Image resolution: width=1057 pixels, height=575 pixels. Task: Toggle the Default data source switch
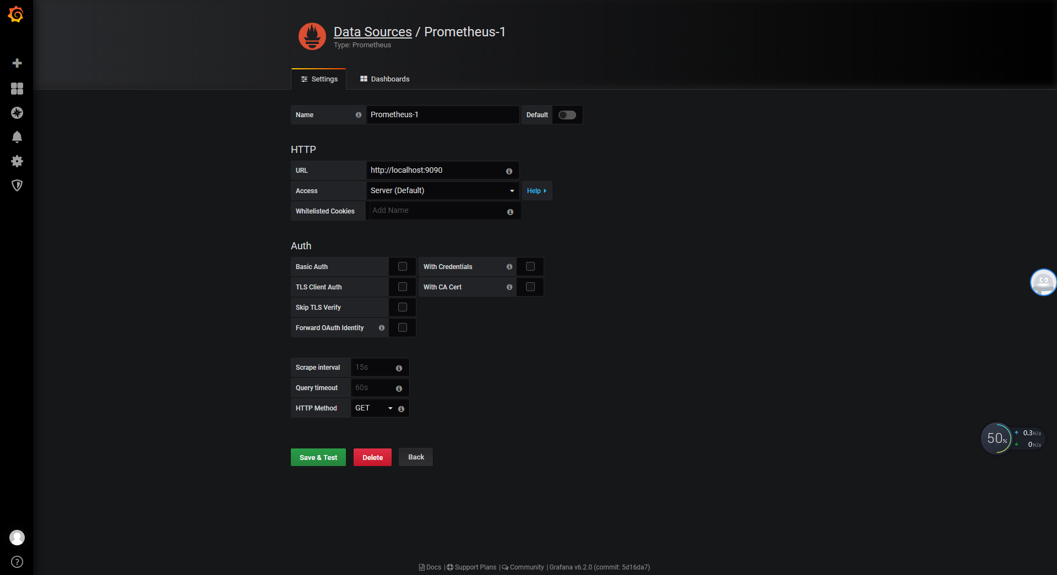567,115
